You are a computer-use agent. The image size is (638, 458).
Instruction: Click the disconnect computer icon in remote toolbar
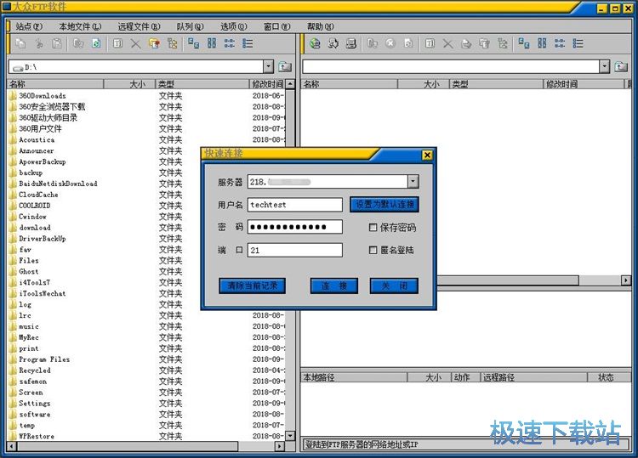(x=351, y=43)
